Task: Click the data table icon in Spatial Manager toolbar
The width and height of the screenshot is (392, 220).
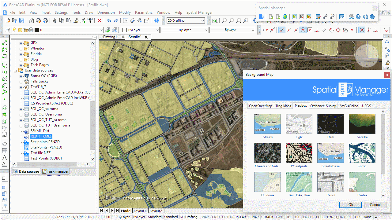Action: click(318, 16)
